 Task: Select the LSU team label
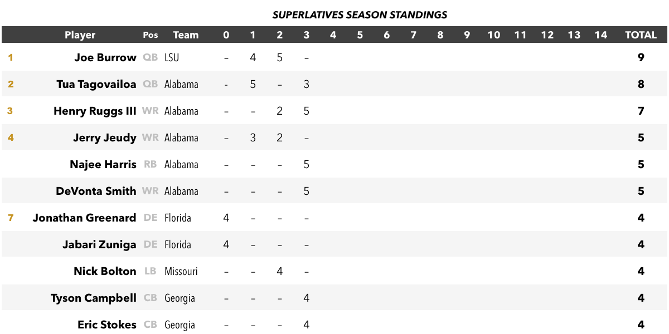point(172,58)
